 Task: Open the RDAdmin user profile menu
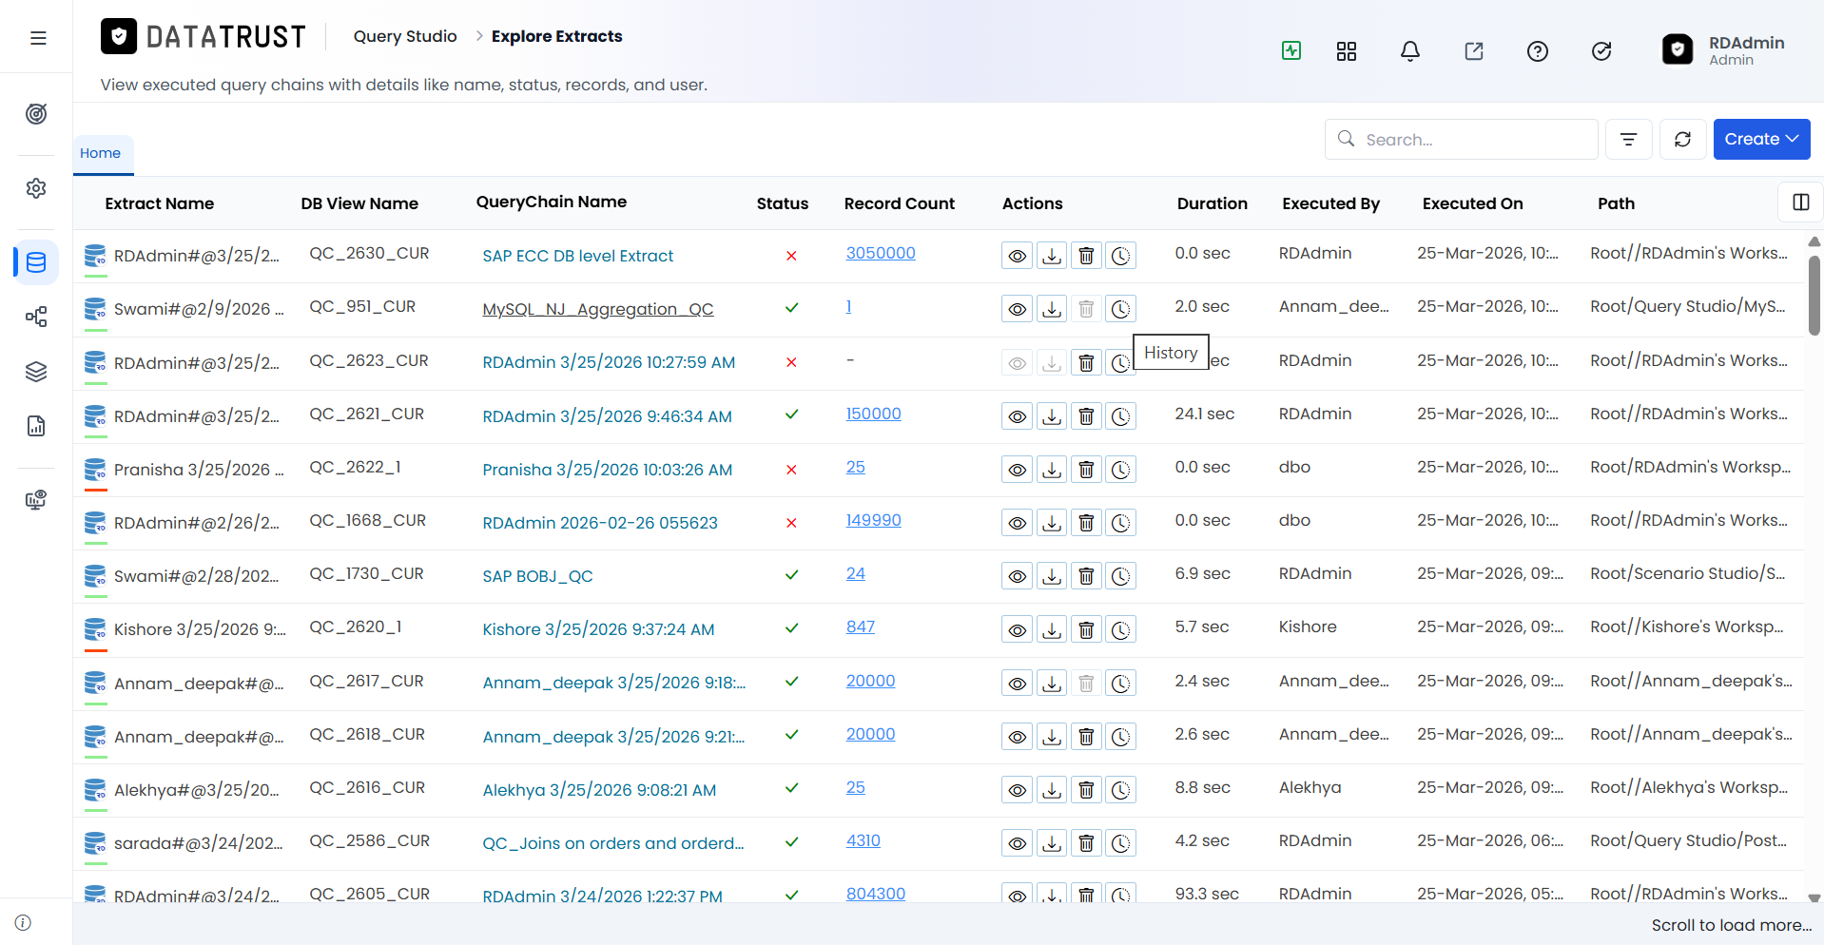1723,50
